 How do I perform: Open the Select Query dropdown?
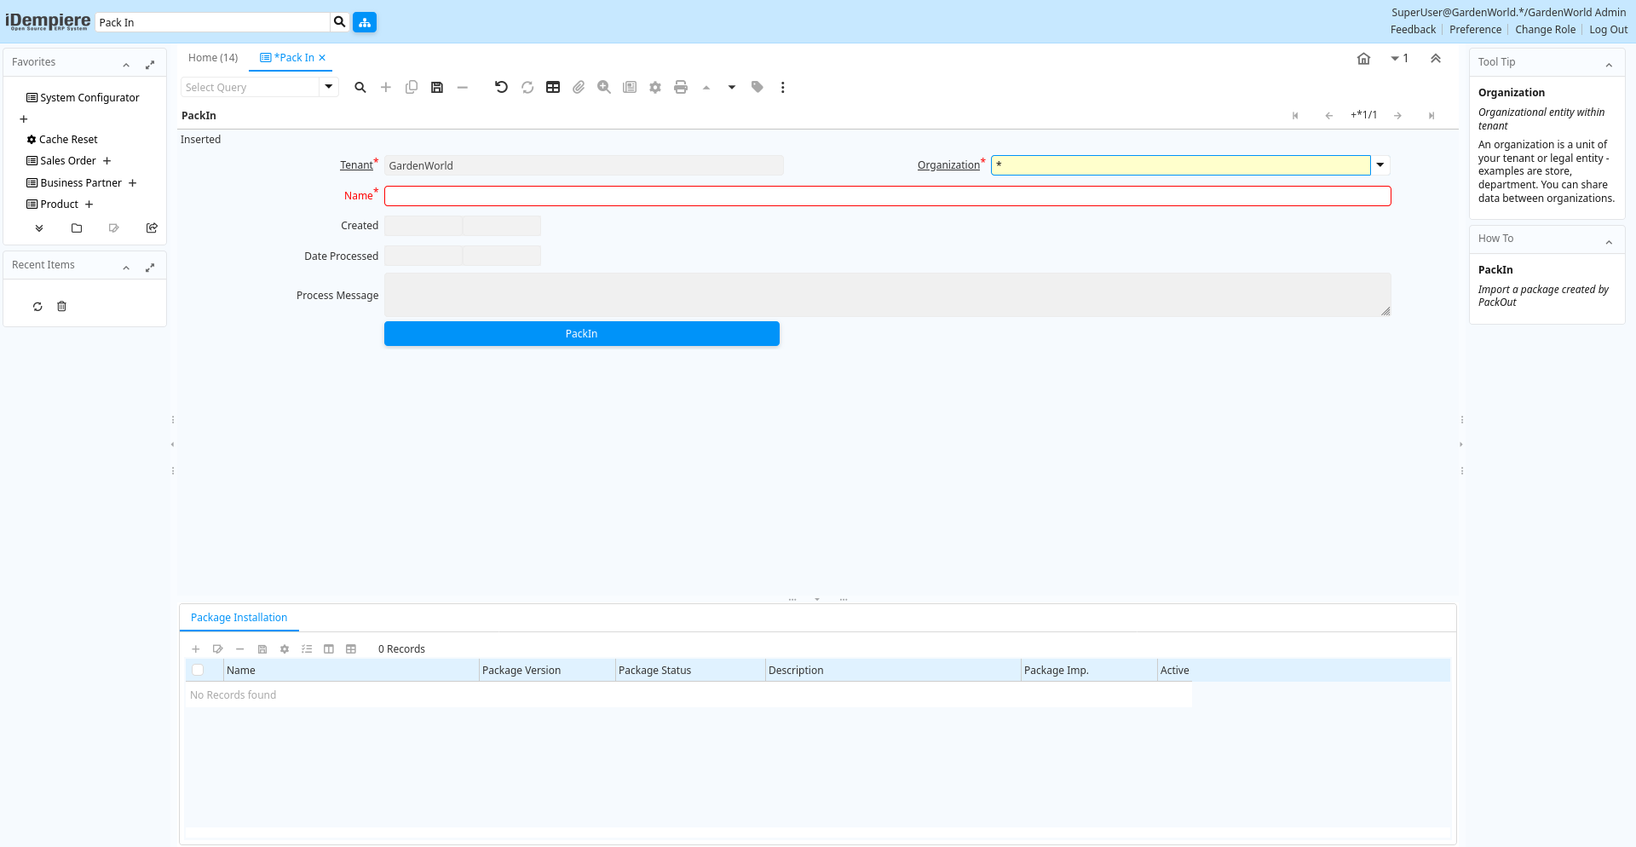(329, 87)
